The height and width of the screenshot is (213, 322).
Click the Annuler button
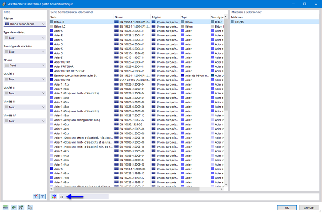pyautogui.click(x=309, y=207)
